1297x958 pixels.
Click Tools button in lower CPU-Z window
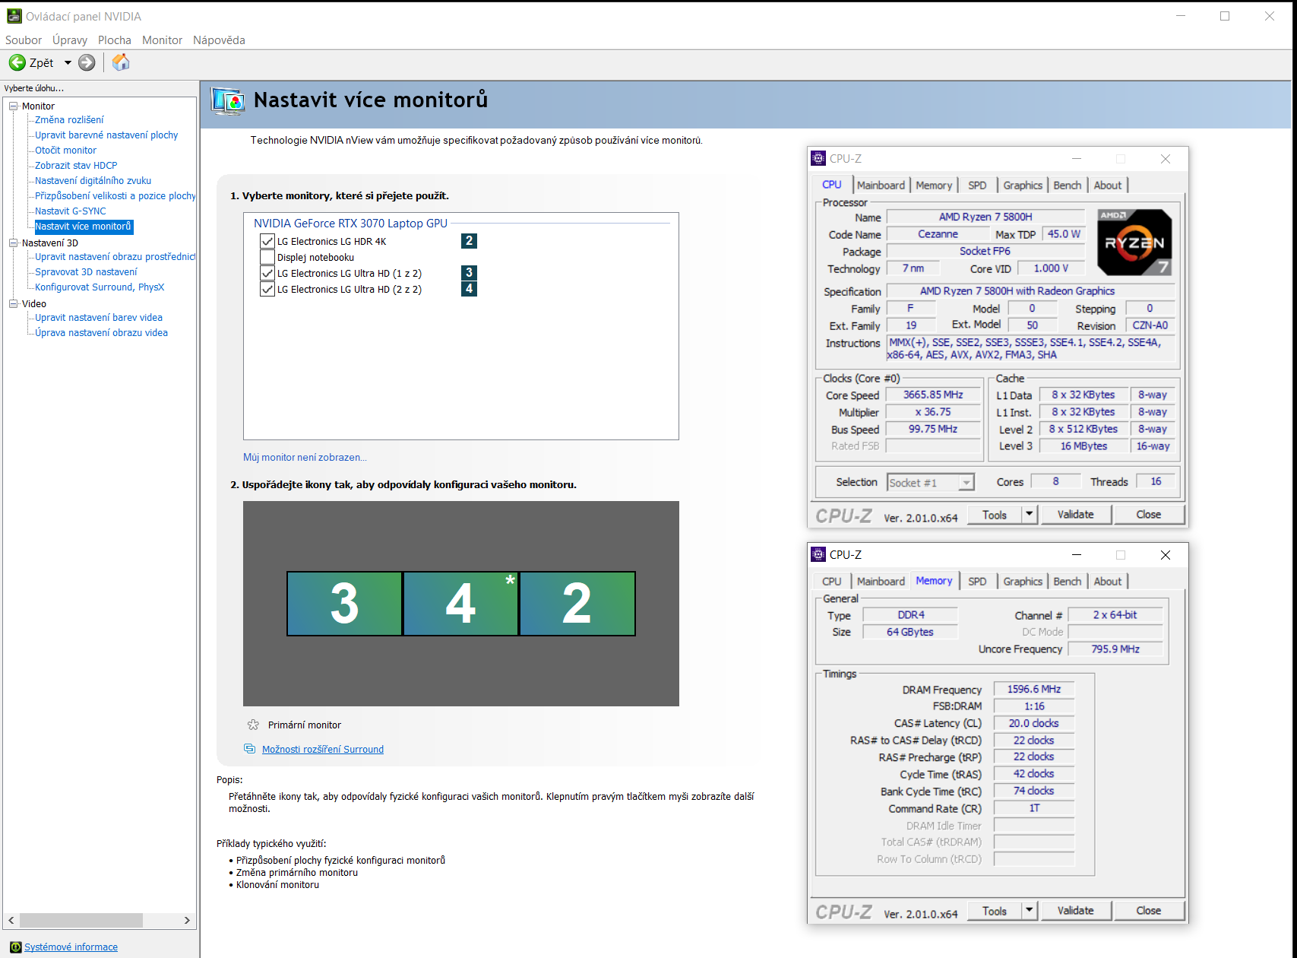coord(994,911)
